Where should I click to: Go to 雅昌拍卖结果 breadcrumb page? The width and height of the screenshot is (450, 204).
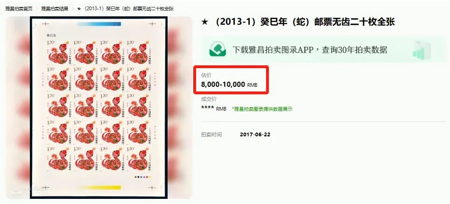pyautogui.click(x=55, y=8)
